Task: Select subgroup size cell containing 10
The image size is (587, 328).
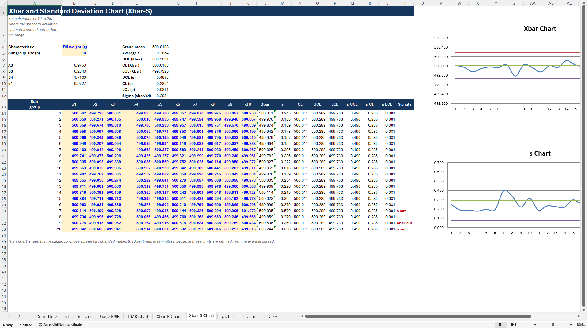Action: [x=75, y=53]
